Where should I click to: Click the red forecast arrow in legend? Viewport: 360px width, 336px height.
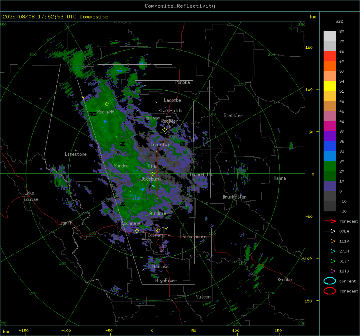pos(330,221)
